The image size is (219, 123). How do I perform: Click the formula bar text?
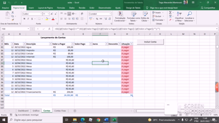click(x=107, y=29)
